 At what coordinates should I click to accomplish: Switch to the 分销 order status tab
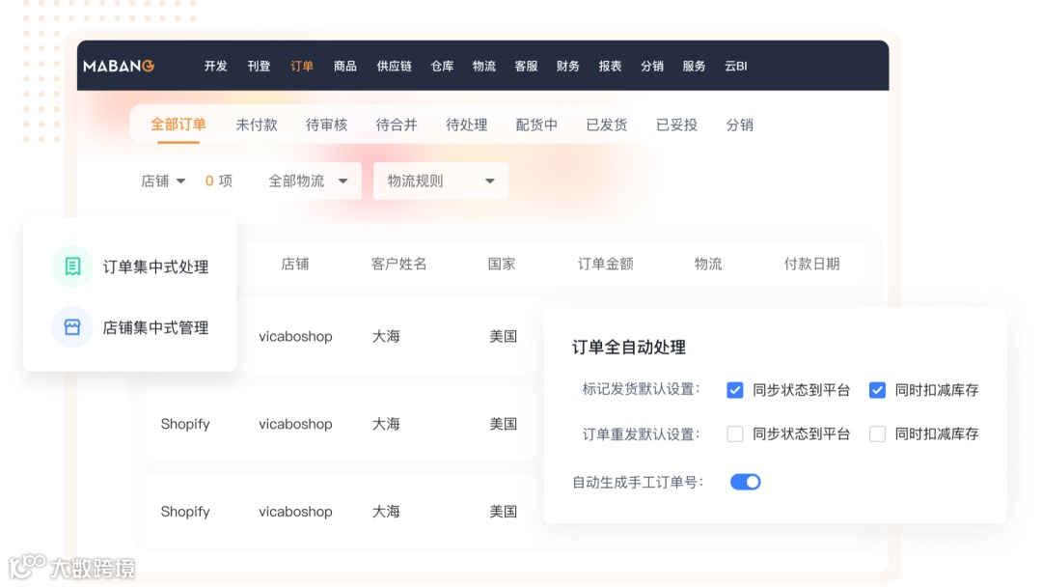[x=740, y=125]
